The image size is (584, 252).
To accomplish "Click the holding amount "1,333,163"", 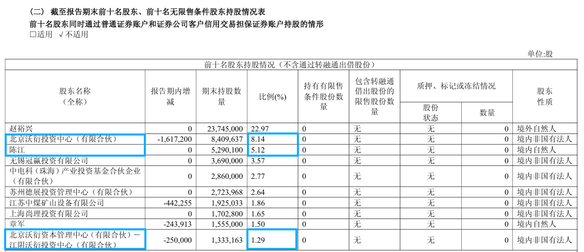I will pos(226,240).
